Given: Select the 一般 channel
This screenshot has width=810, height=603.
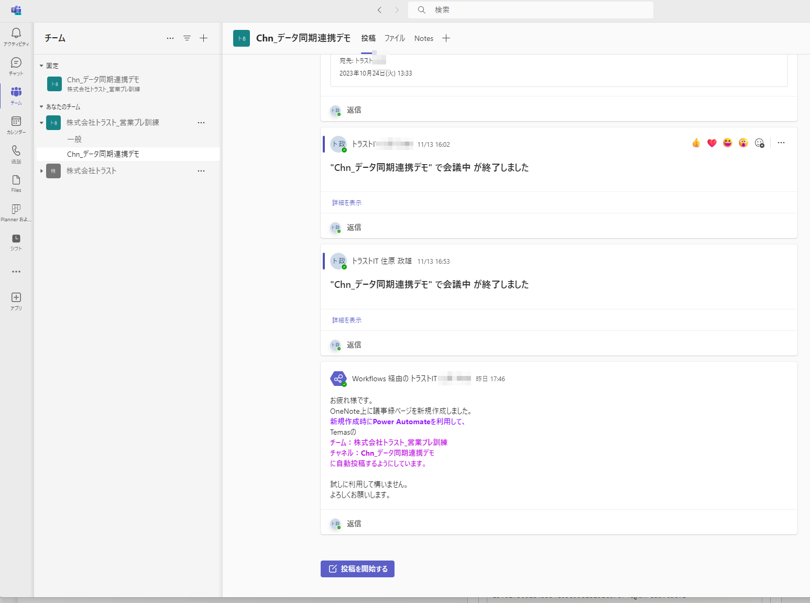Looking at the screenshot, I should pyautogui.click(x=74, y=139).
